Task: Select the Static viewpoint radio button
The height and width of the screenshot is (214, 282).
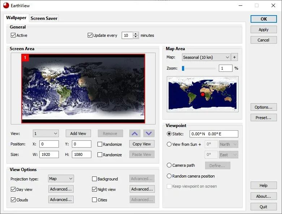Action: tap(169, 134)
